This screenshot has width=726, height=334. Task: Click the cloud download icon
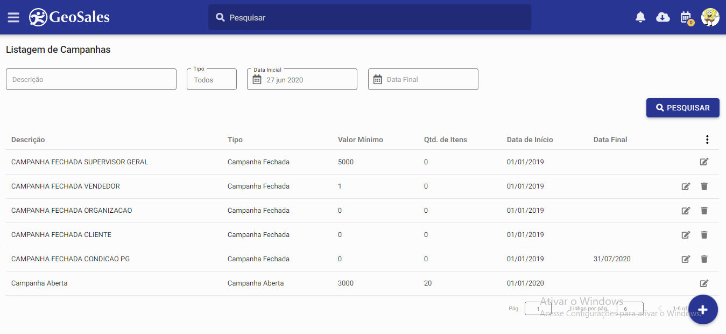663,17
